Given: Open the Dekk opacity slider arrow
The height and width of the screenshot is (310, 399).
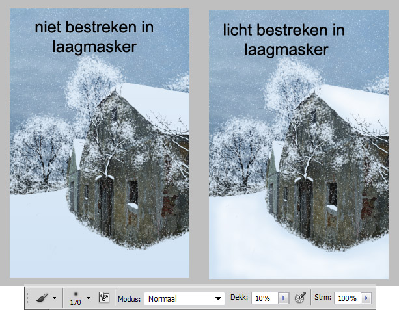Looking at the screenshot, I should (284, 298).
